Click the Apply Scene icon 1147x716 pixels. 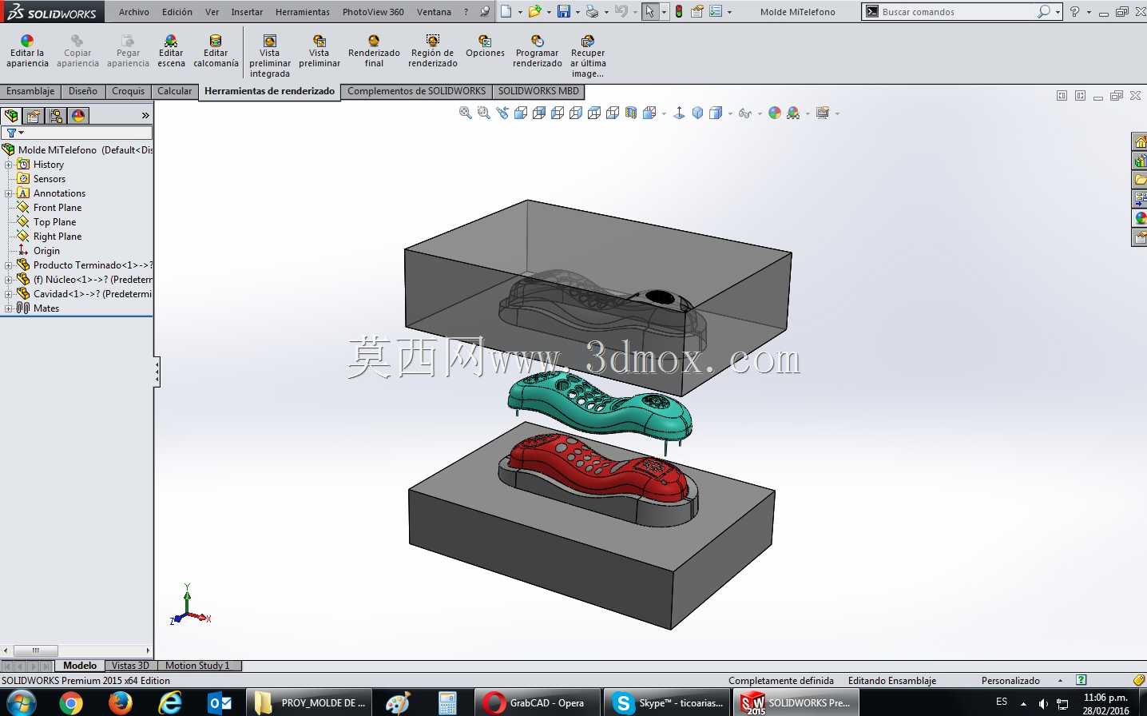tap(793, 113)
